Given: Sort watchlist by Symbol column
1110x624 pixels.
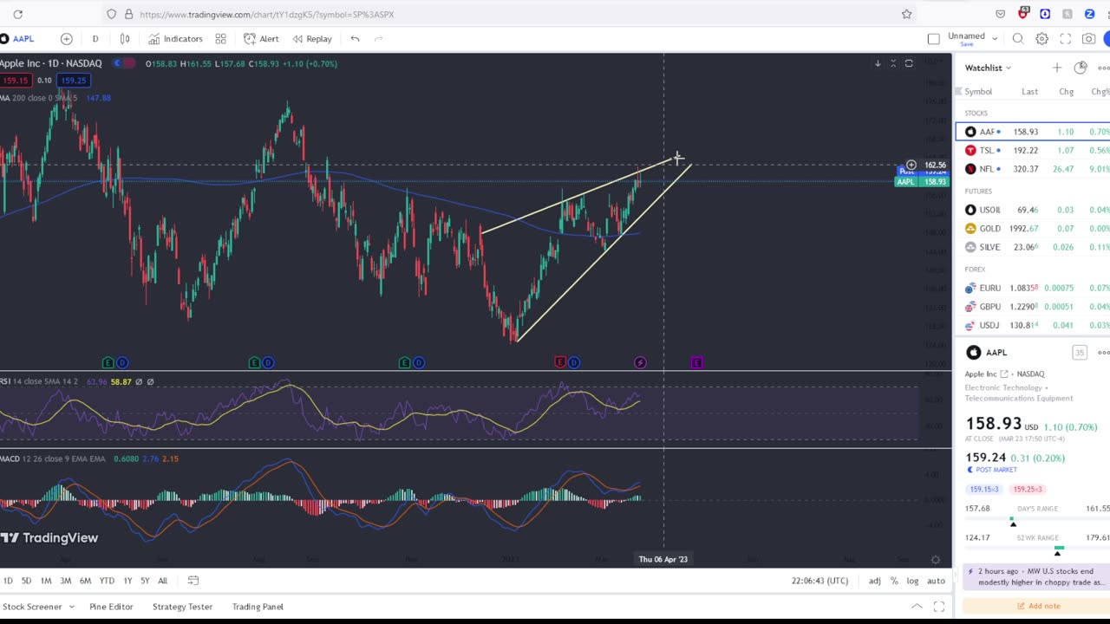Looking at the screenshot, I should [978, 91].
